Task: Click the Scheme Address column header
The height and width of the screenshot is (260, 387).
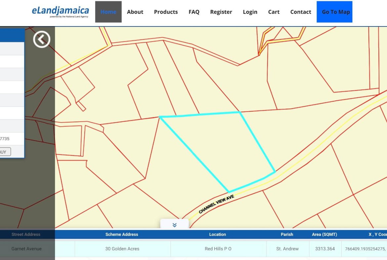Action: pos(122,234)
